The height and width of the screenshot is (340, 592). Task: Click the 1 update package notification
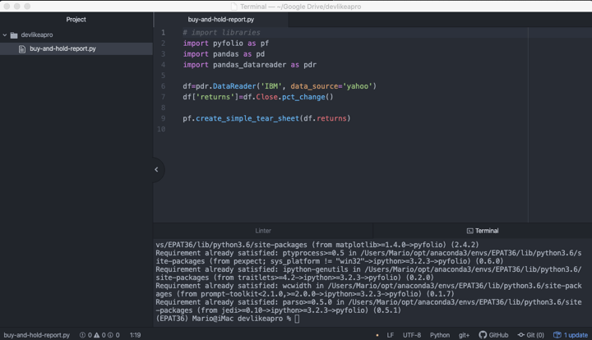tap(571, 335)
